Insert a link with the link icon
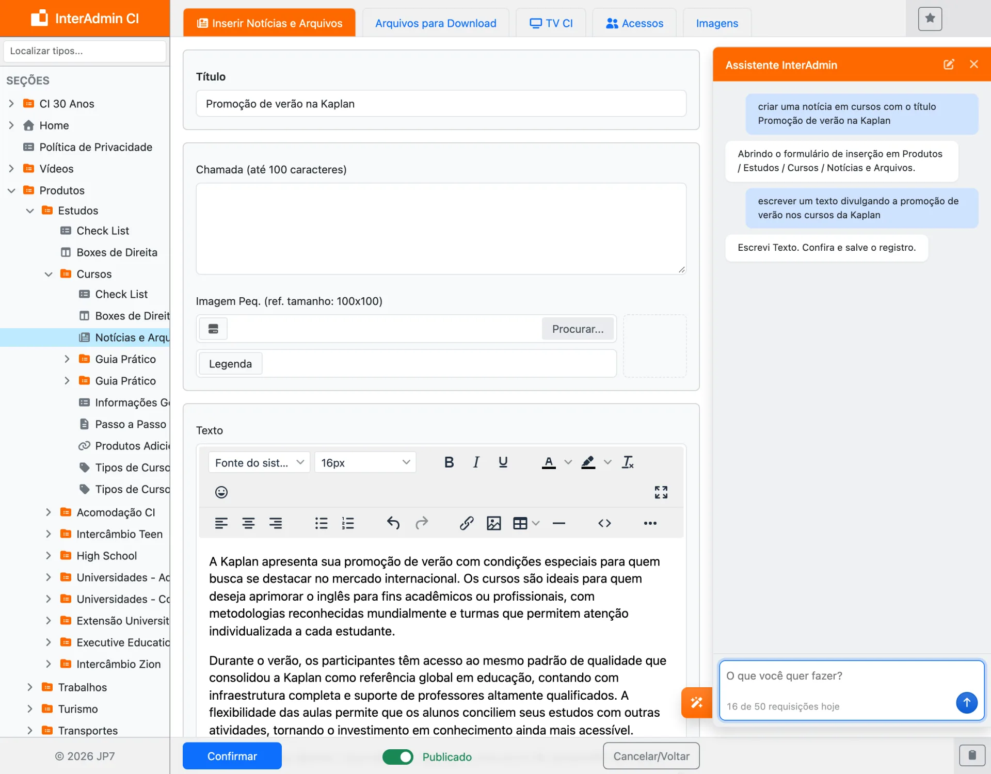Screen dimensions: 991x774 coord(467,523)
